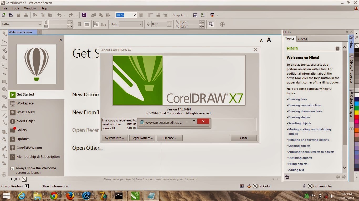
Task: Pick the red swatch from the color palette
Action: tap(357, 118)
